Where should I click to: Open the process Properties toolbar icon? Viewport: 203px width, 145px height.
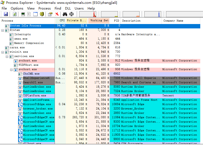(50, 14)
